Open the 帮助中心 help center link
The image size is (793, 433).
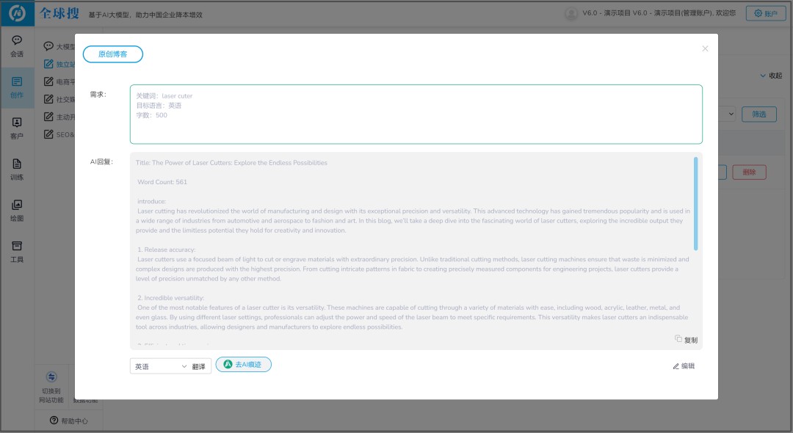pos(69,421)
